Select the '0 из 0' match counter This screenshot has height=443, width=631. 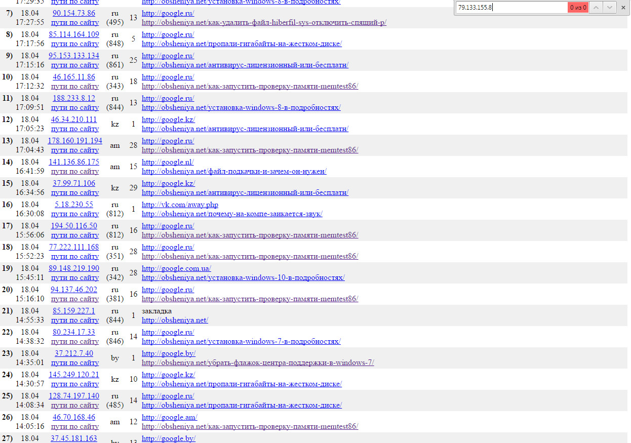[x=578, y=8]
